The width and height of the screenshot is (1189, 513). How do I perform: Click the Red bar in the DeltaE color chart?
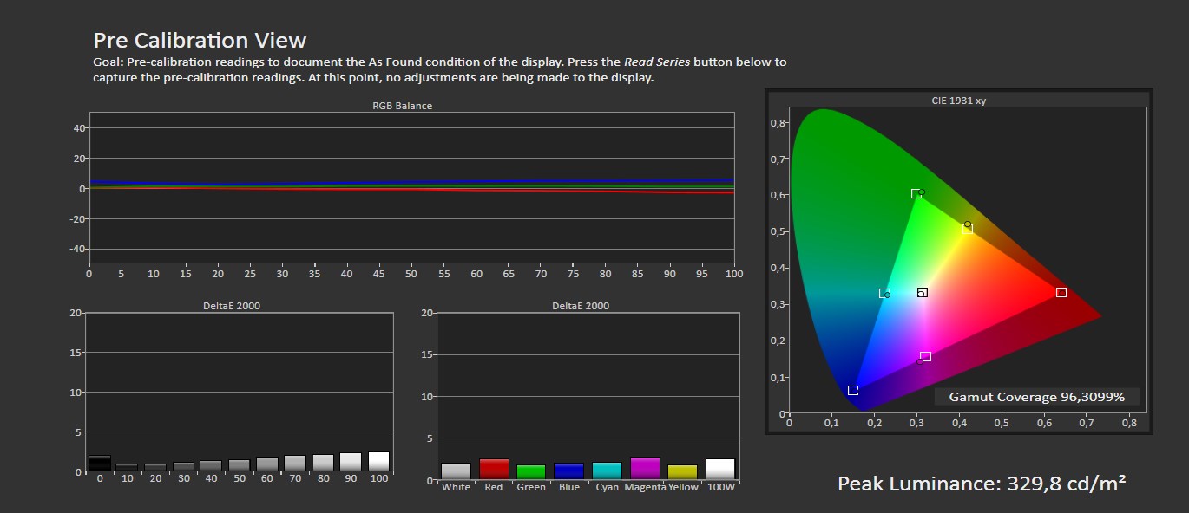click(494, 469)
